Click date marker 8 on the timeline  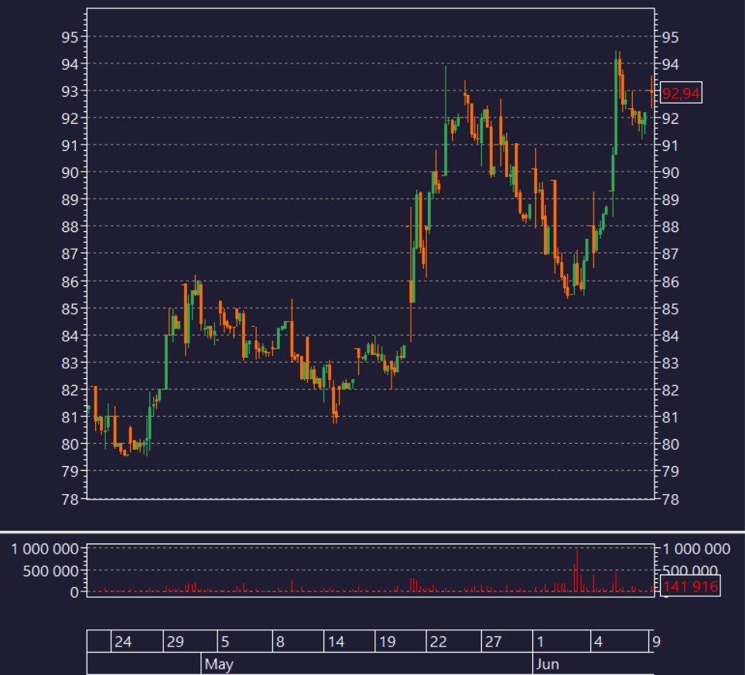[280, 642]
